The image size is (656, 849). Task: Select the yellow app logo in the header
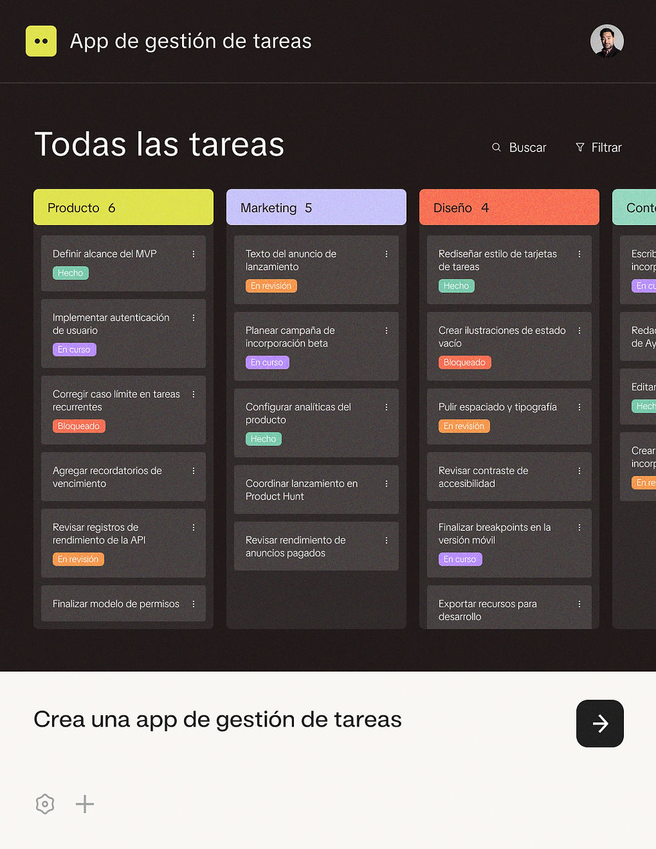(x=41, y=41)
